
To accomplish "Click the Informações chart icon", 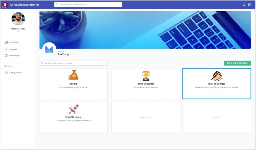I will tap(6, 56).
